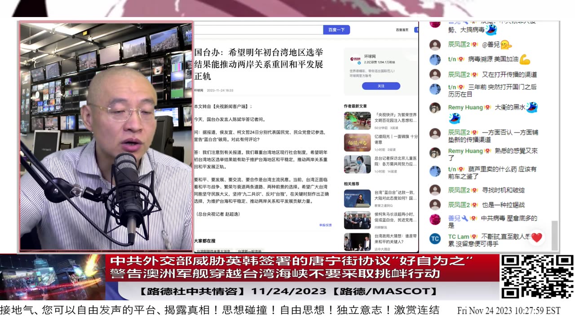
Task: Click the Baidu search input field
Action: (259, 30)
